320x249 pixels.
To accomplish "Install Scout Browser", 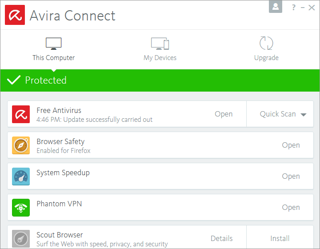I will click(x=280, y=239).
